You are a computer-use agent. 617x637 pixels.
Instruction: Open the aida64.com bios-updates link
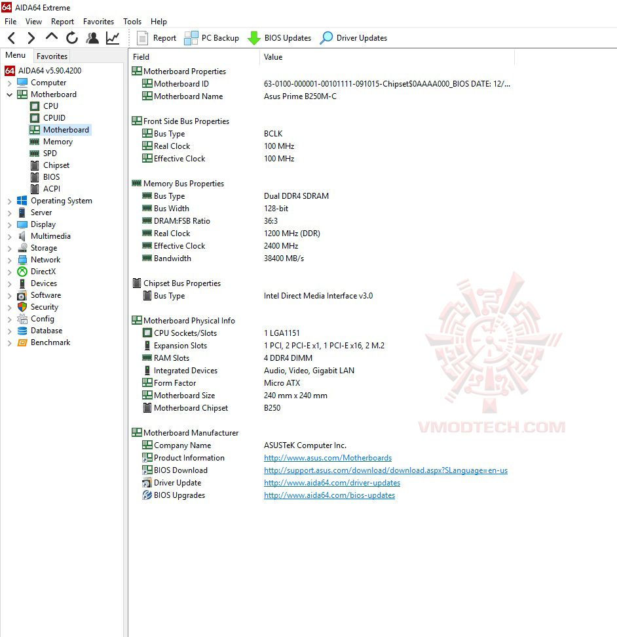329,495
